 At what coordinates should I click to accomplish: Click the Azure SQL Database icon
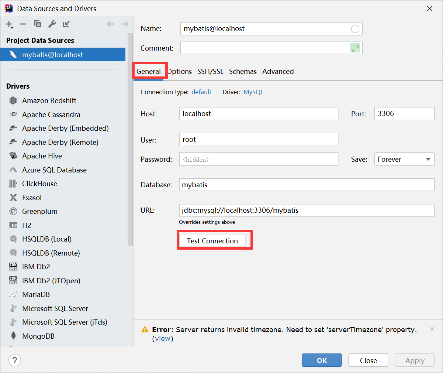point(13,170)
